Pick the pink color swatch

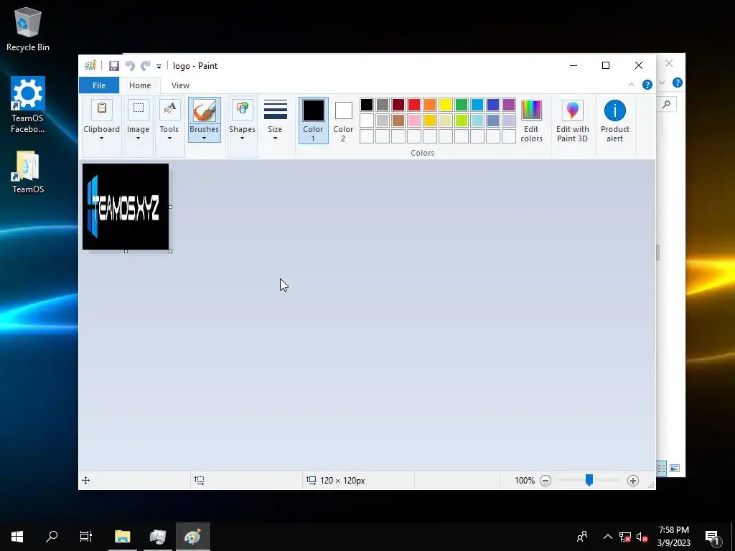414,121
